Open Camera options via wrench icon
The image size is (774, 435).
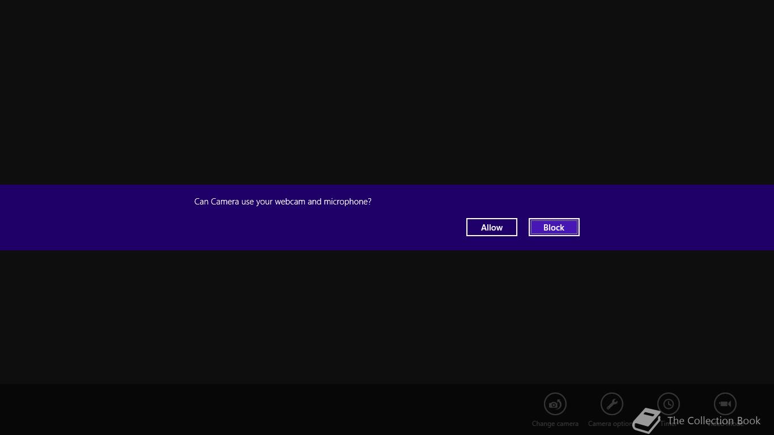pos(612,404)
